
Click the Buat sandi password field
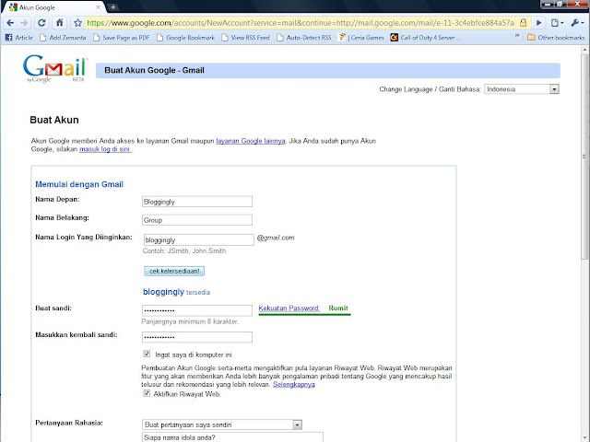(x=197, y=310)
